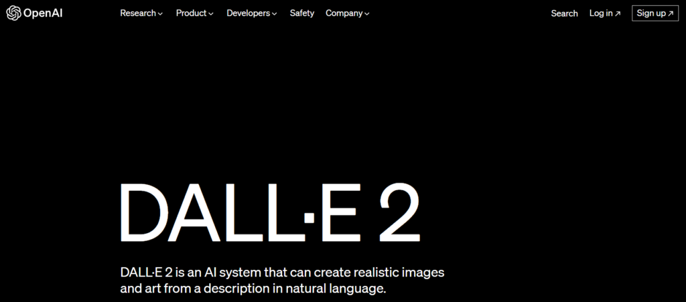Open Search in the top navigation
The height and width of the screenshot is (302, 686).
(564, 13)
